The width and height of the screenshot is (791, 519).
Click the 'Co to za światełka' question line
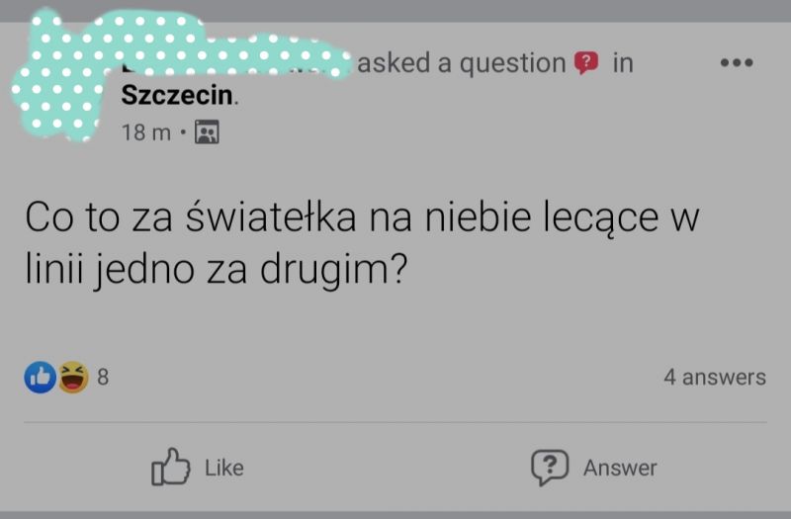[x=362, y=217]
